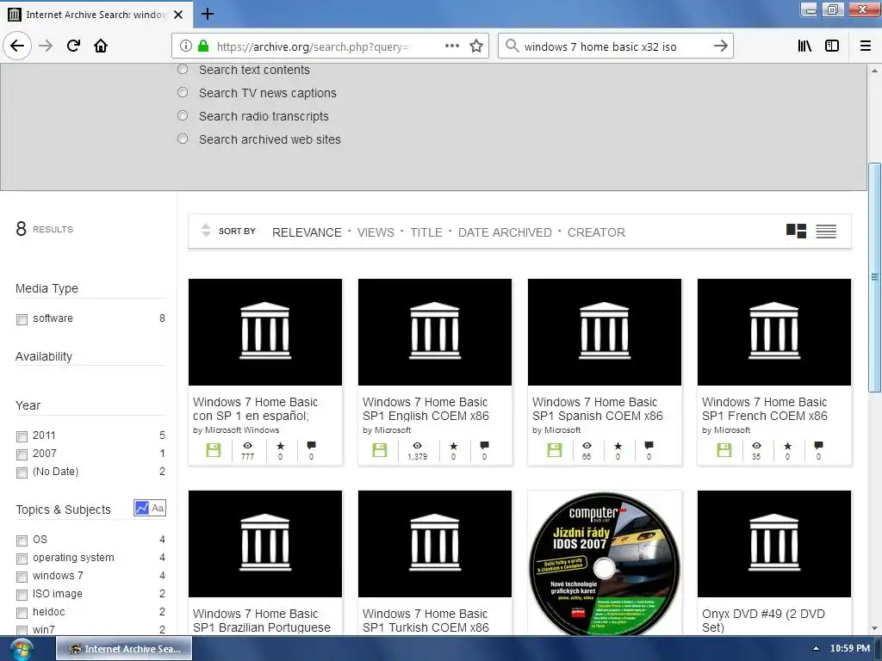Open Windows 7 Home Basic SP1 Spanish COEM x86
Image resolution: width=882 pixels, height=661 pixels.
coord(598,409)
